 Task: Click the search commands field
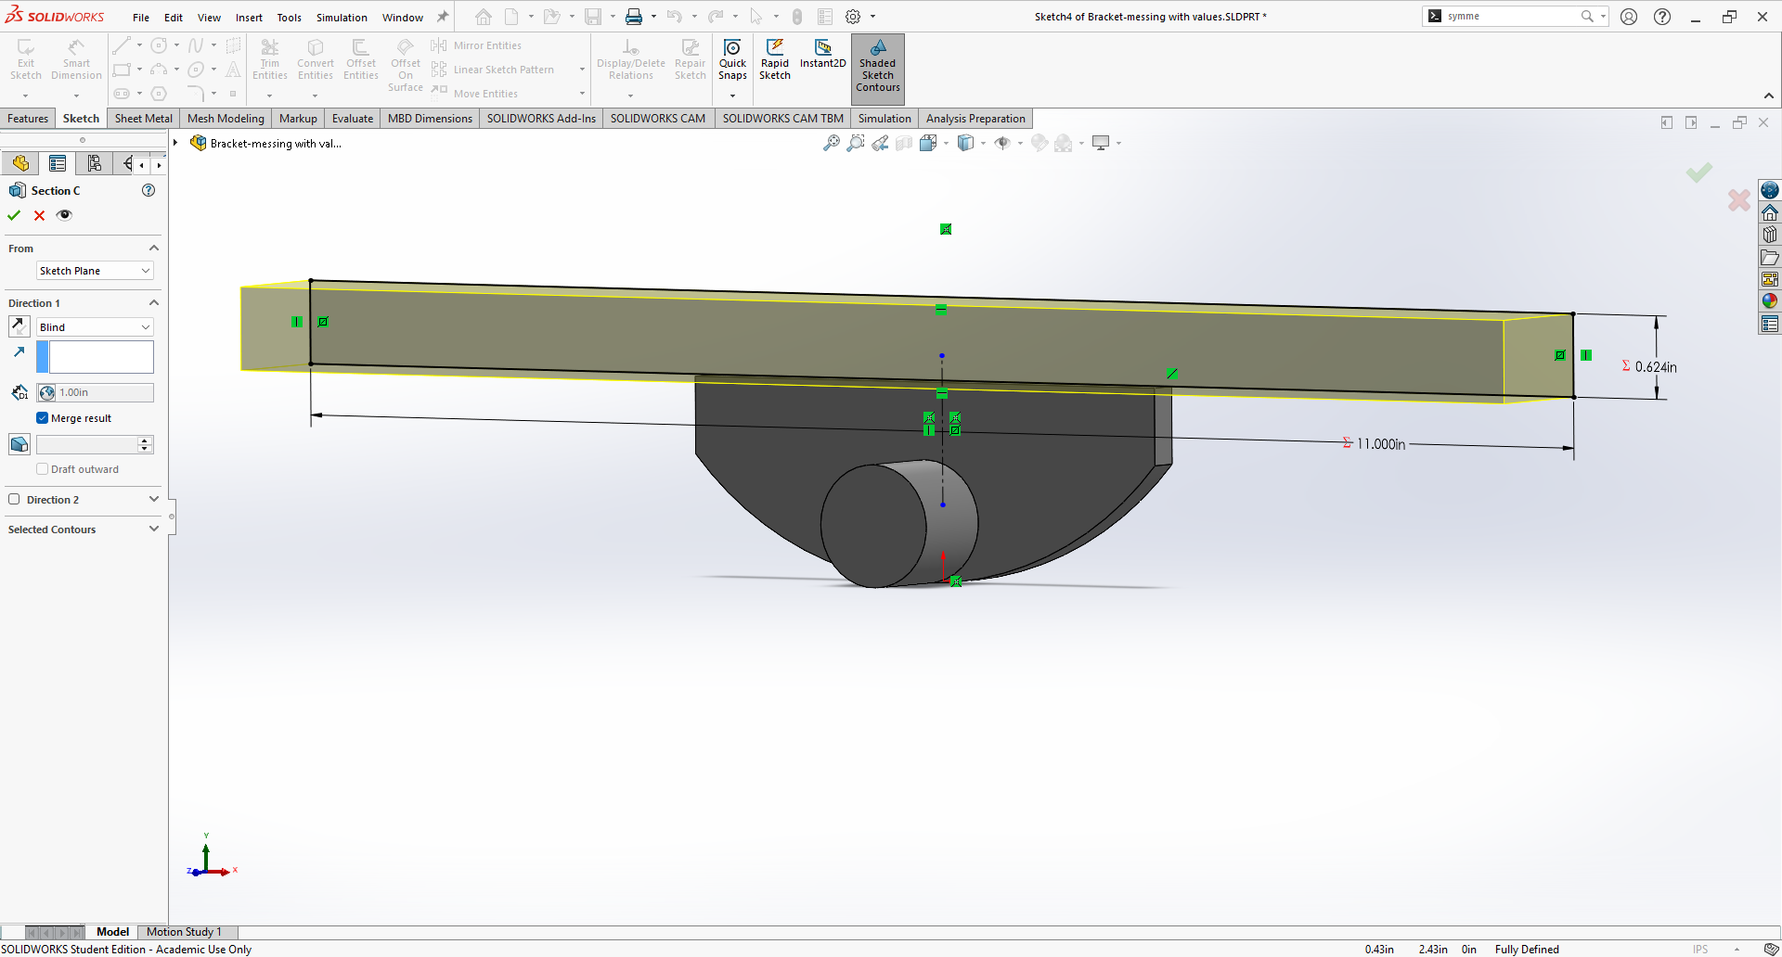point(1511,16)
